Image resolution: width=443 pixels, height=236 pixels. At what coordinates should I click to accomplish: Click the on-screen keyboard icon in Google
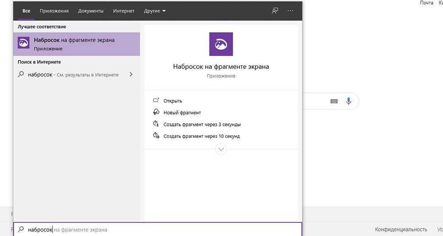334,101
